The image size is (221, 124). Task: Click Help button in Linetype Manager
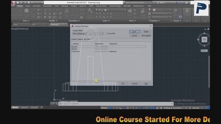pyautogui.click(x=146, y=83)
